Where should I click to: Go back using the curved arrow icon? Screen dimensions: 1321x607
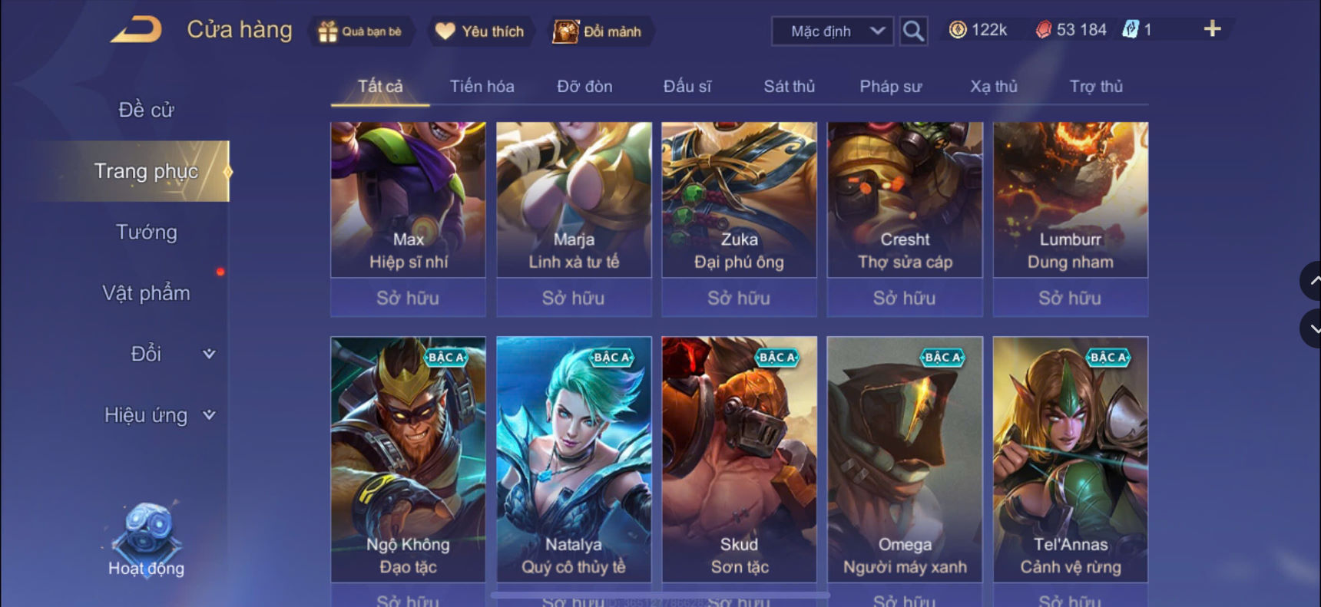(x=137, y=30)
